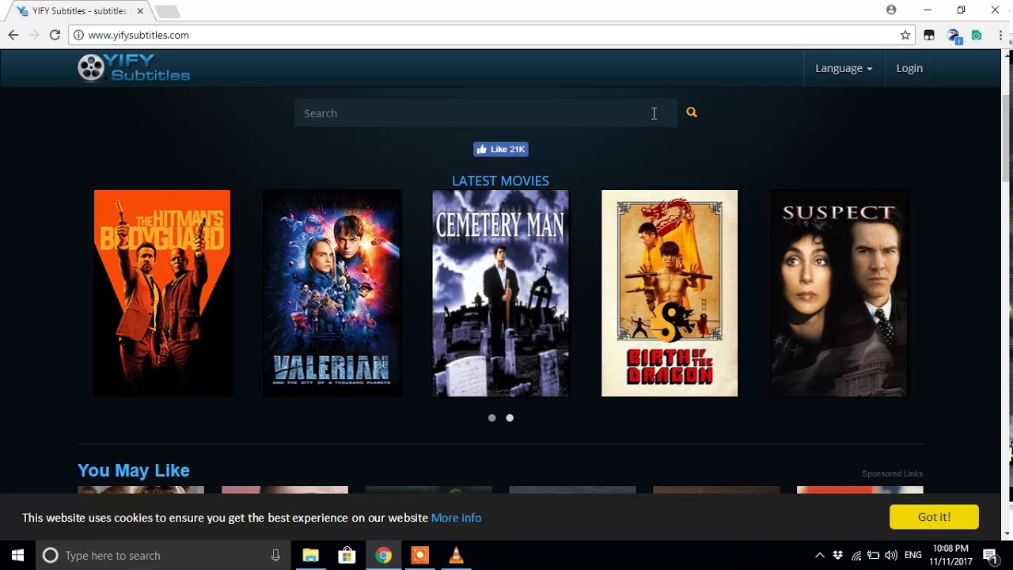Click the Wi-Fi network tray icon
The image size is (1013, 570).
[856, 555]
